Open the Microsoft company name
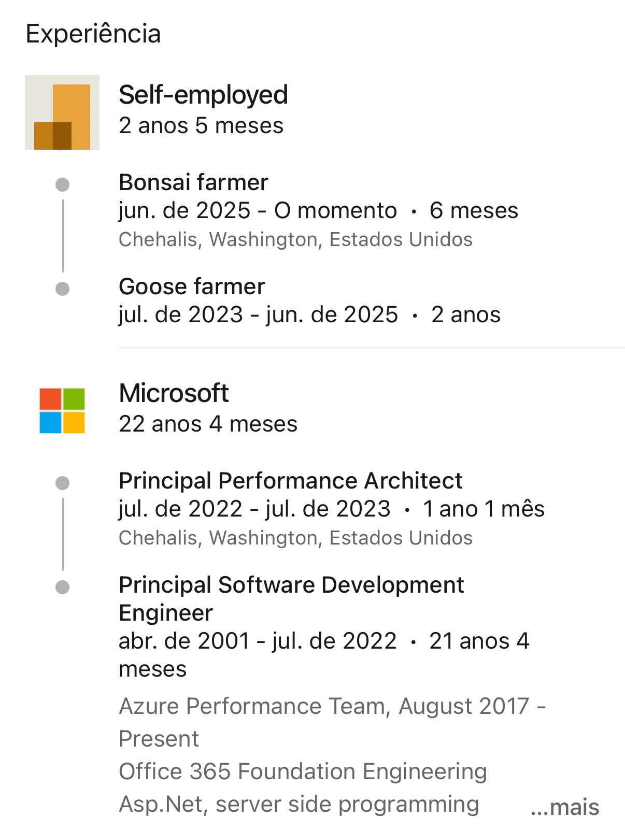This screenshot has width=625, height=831. click(x=174, y=393)
